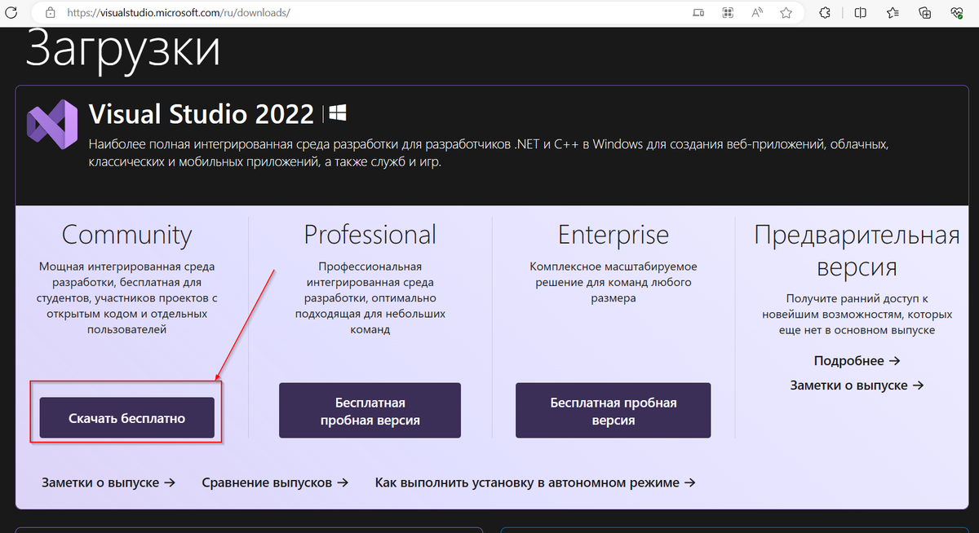The width and height of the screenshot is (979, 533).
Task: Add this page to favorites star
Action: click(786, 13)
